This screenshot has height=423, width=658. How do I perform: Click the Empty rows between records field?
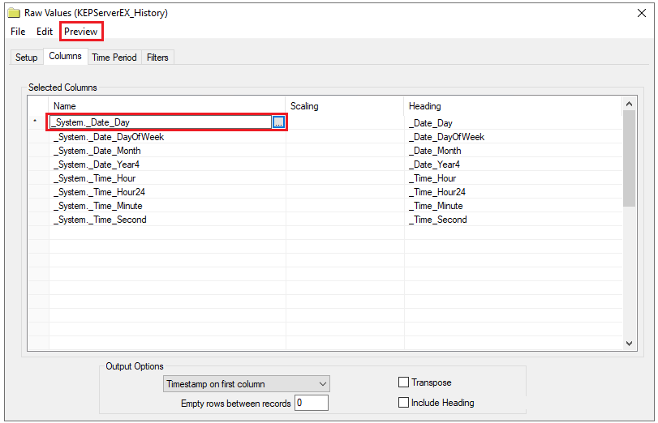point(312,403)
